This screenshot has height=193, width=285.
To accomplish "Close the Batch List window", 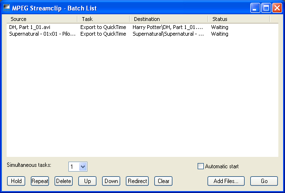I will pyautogui.click(x=277, y=8).
